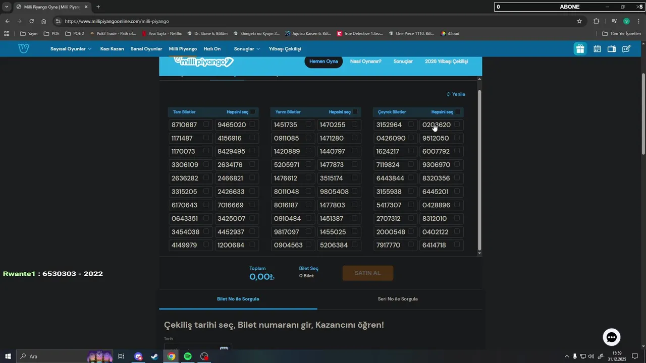This screenshot has height=363, width=646.
Task: Tick the checkbox for ticket 3152964
Action: tap(411, 124)
